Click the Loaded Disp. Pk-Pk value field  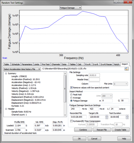[x=57, y=125]
